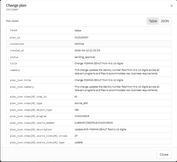
Task: Select the Table view tab
Action: [x=153, y=21]
